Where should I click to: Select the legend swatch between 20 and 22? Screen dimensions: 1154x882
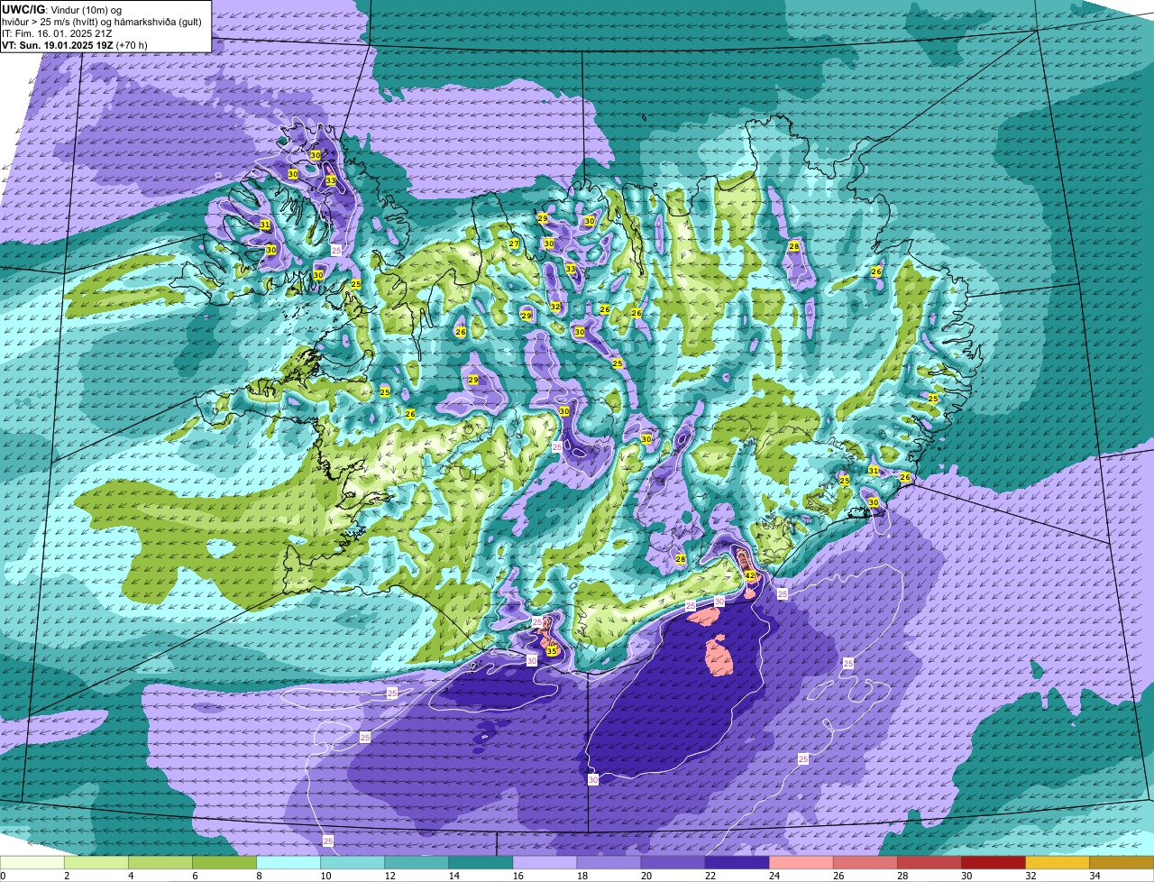tap(673, 862)
